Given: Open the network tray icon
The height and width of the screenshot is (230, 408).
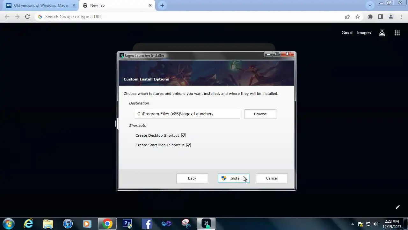Looking at the screenshot, I should click(x=368, y=224).
